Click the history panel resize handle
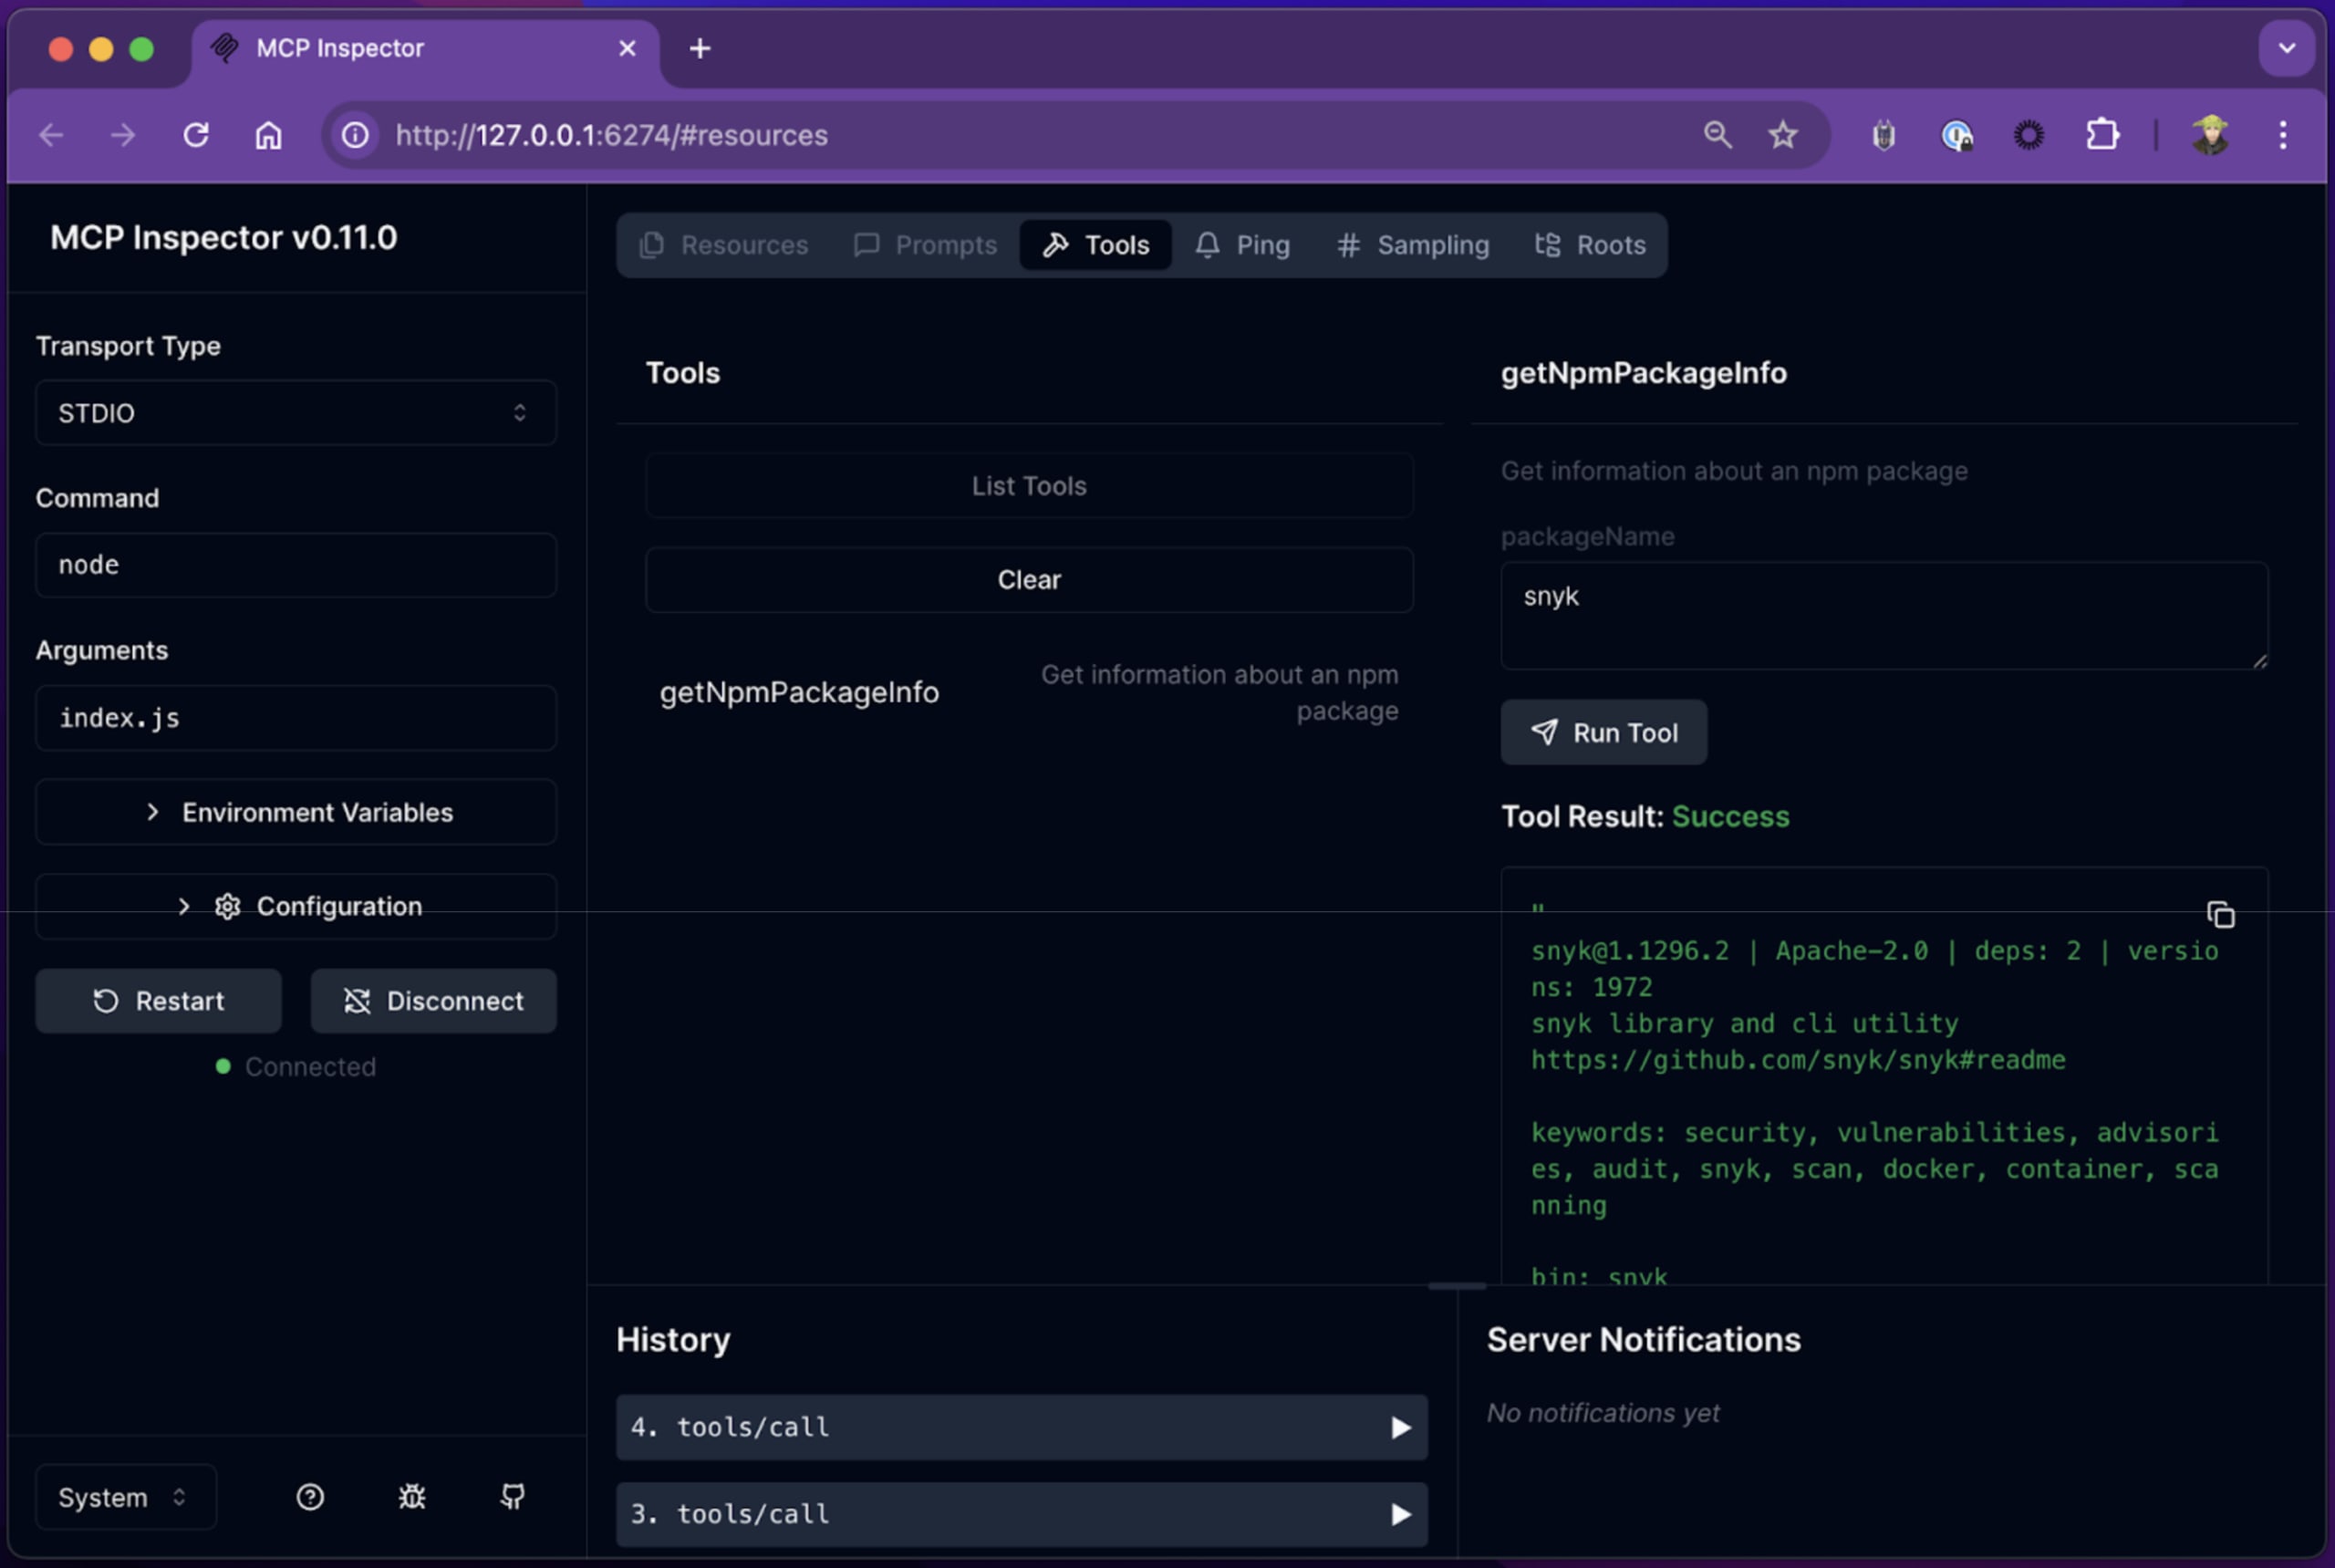Viewport: 2335px width, 1568px height. pyautogui.click(x=1456, y=1286)
